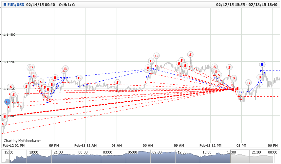Click the 02/12/15 15:55 - 02/13/15 18:40 range

point(247,5)
